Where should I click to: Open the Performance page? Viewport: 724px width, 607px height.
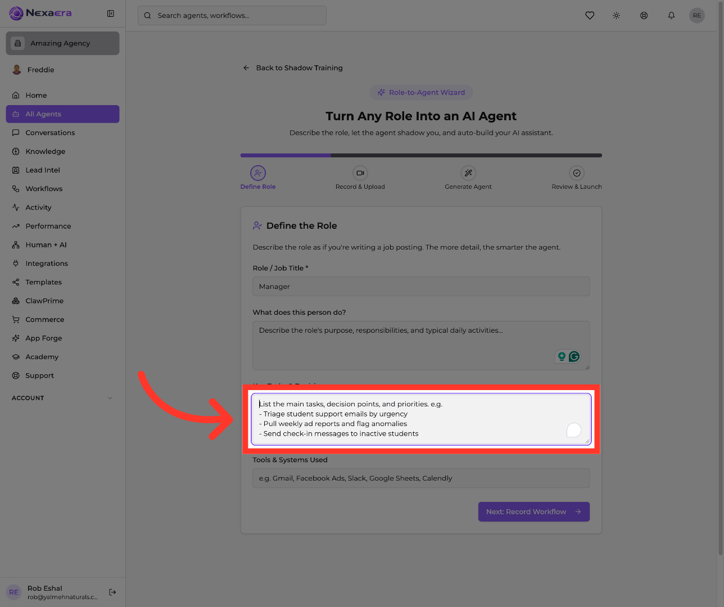pos(63,226)
